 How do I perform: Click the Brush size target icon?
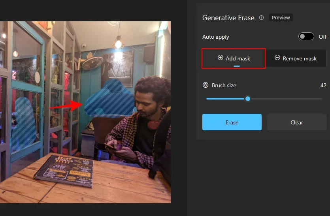206,85
